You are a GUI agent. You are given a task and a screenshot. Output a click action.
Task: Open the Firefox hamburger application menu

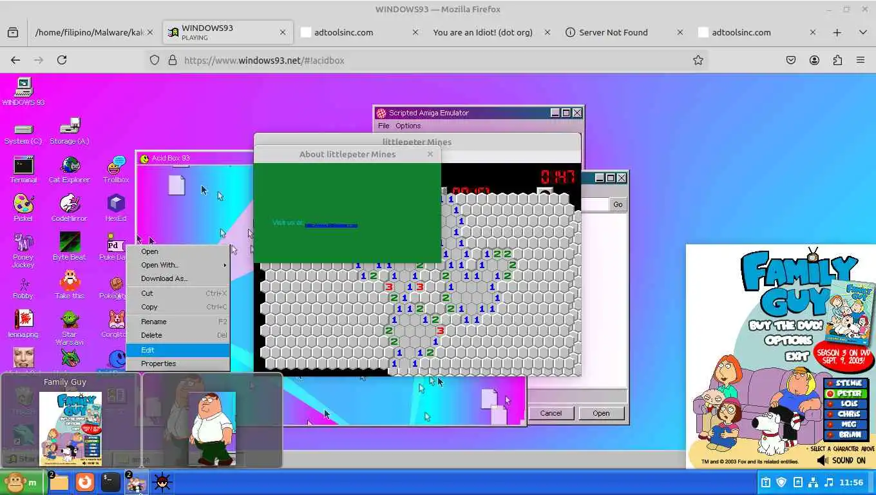pyautogui.click(x=861, y=60)
